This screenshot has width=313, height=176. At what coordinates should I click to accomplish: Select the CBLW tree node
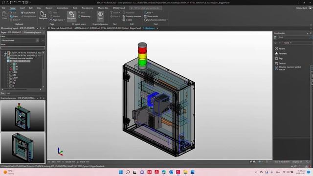15,78
